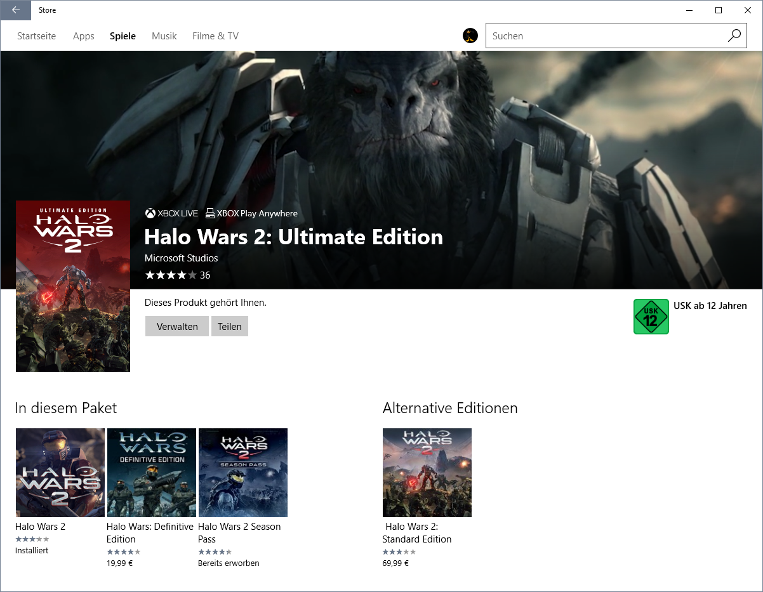The image size is (763, 592).
Task: Click the back arrow in title bar
Action: click(x=16, y=10)
